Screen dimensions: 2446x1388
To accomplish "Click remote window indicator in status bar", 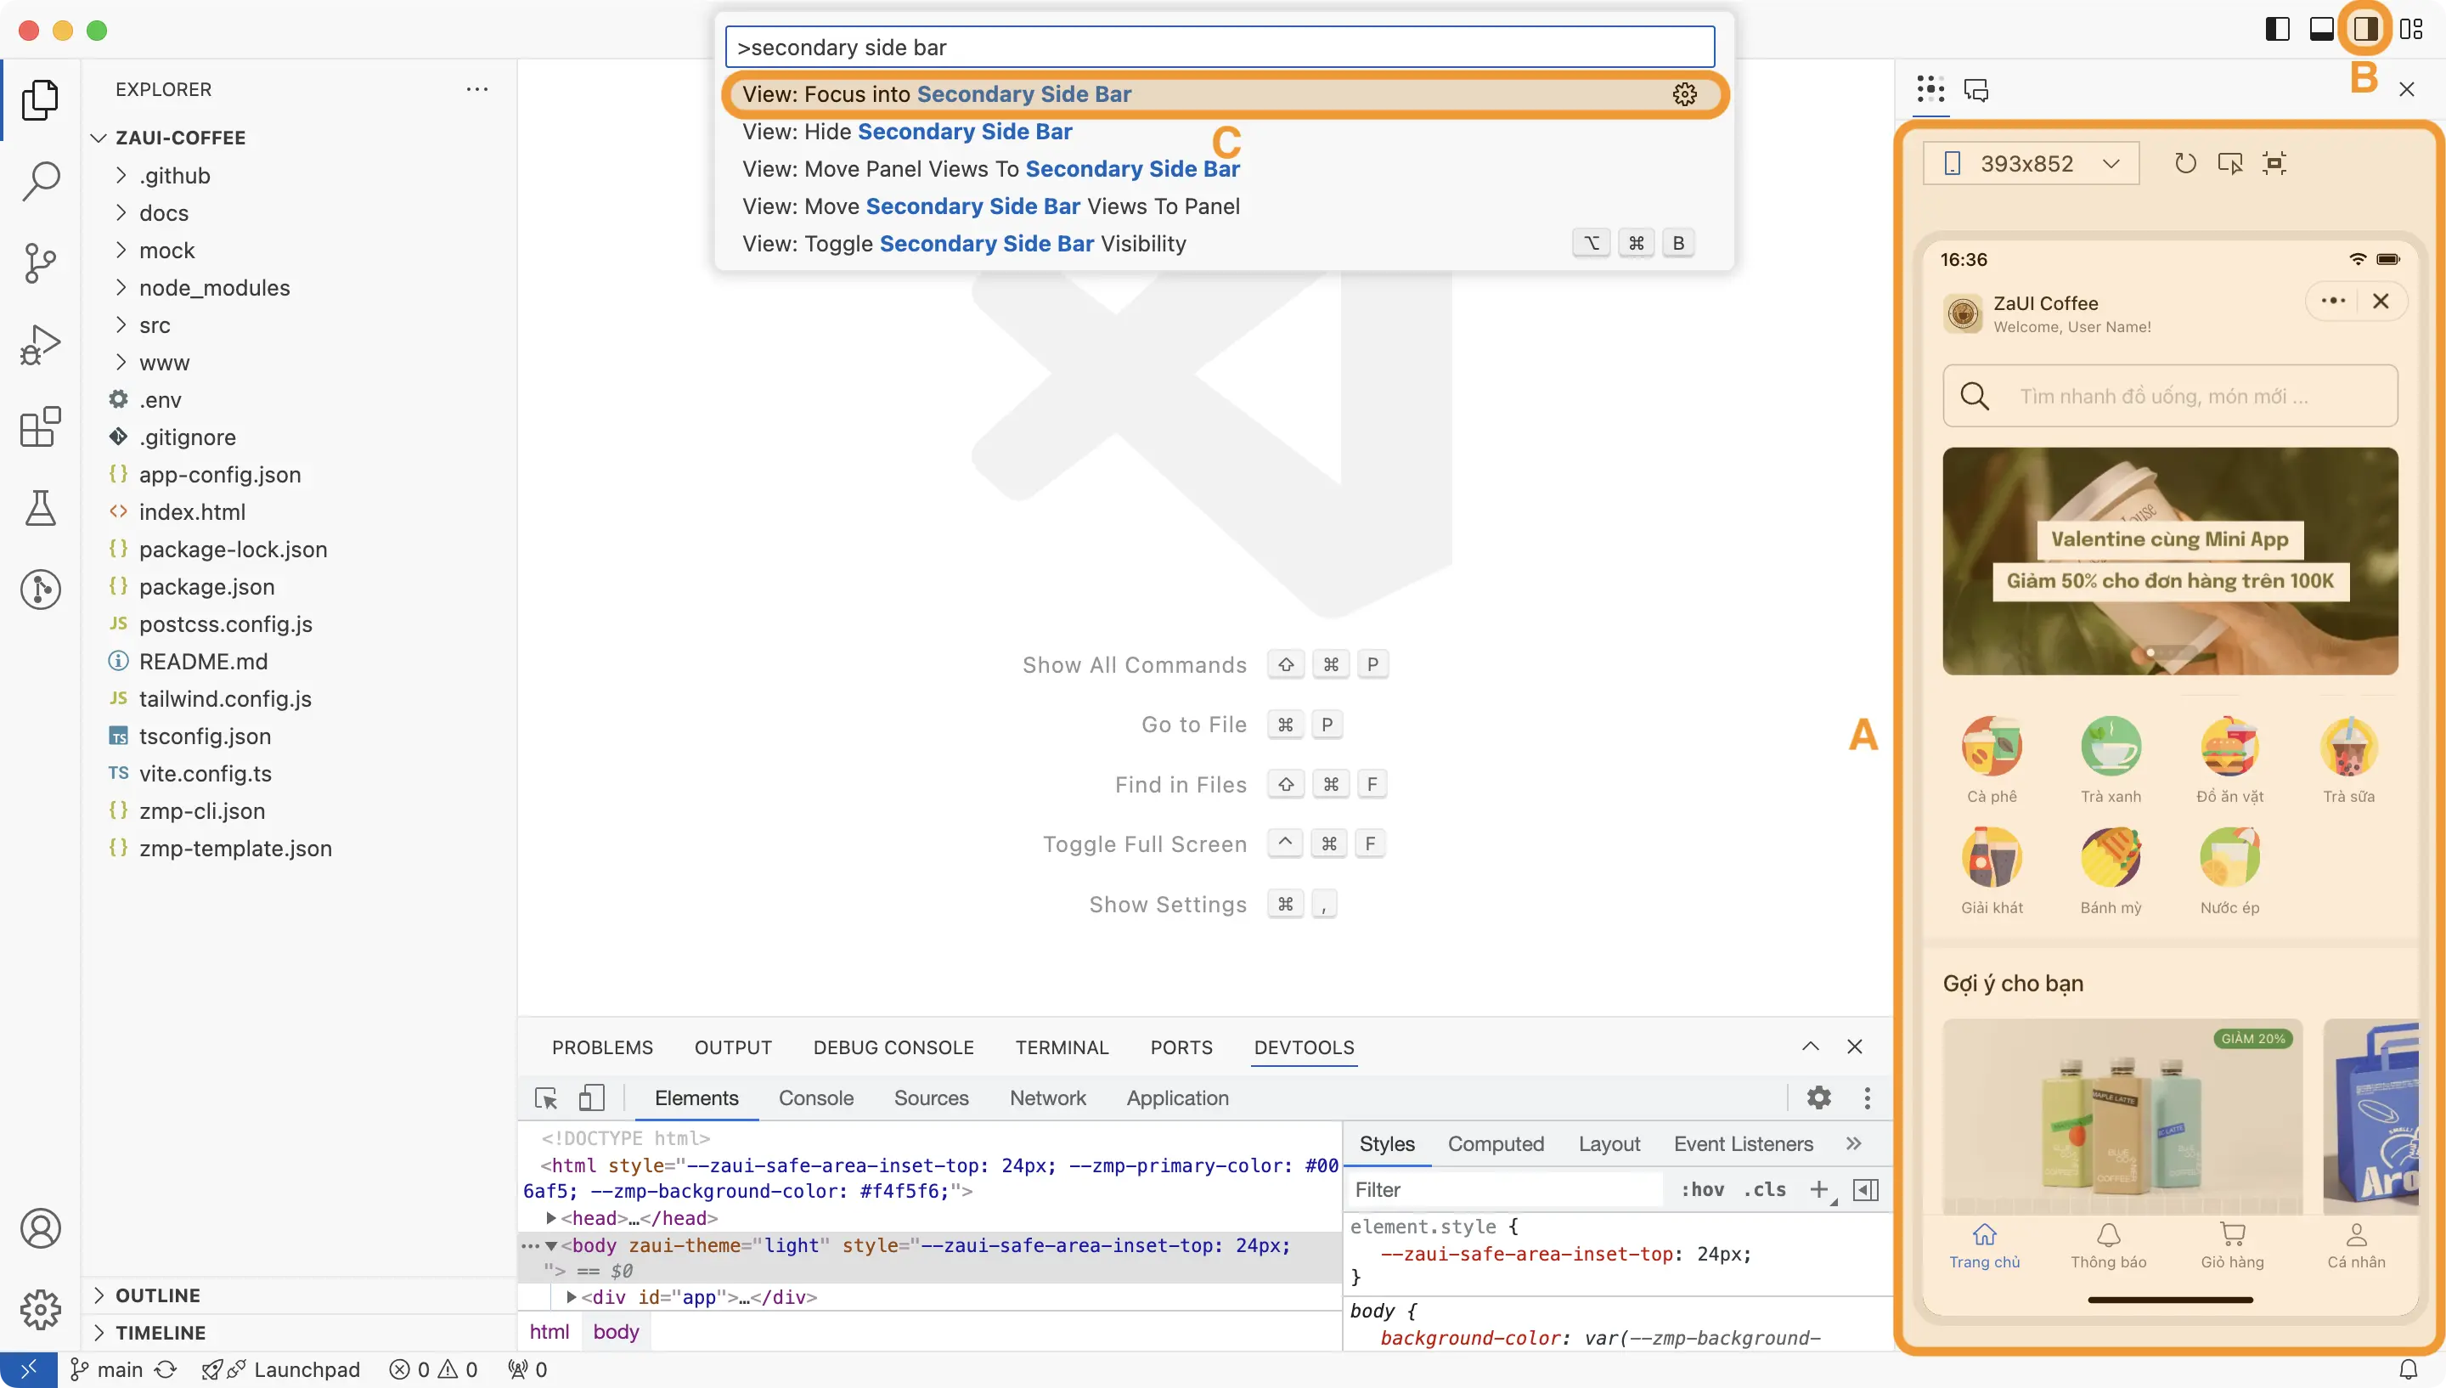I will [29, 1369].
